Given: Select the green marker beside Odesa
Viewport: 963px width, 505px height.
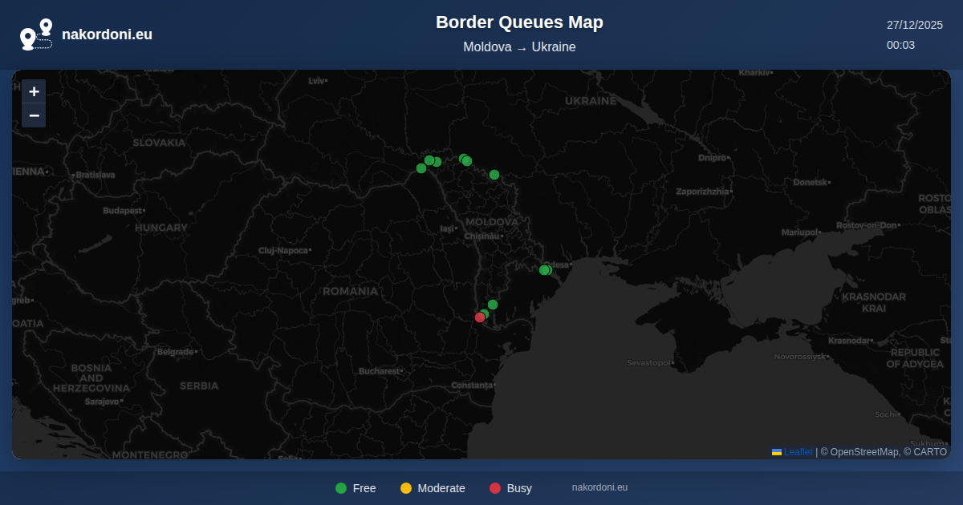Looking at the screenshot, I should click(x=544, y=270).
